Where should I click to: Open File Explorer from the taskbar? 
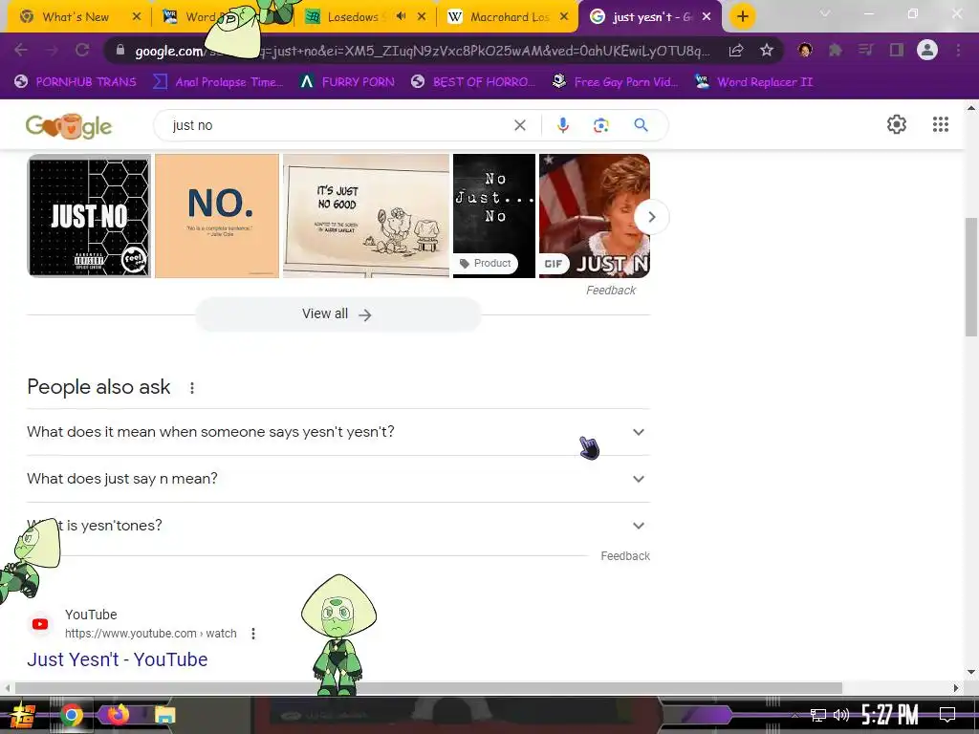tap(164, 715)
